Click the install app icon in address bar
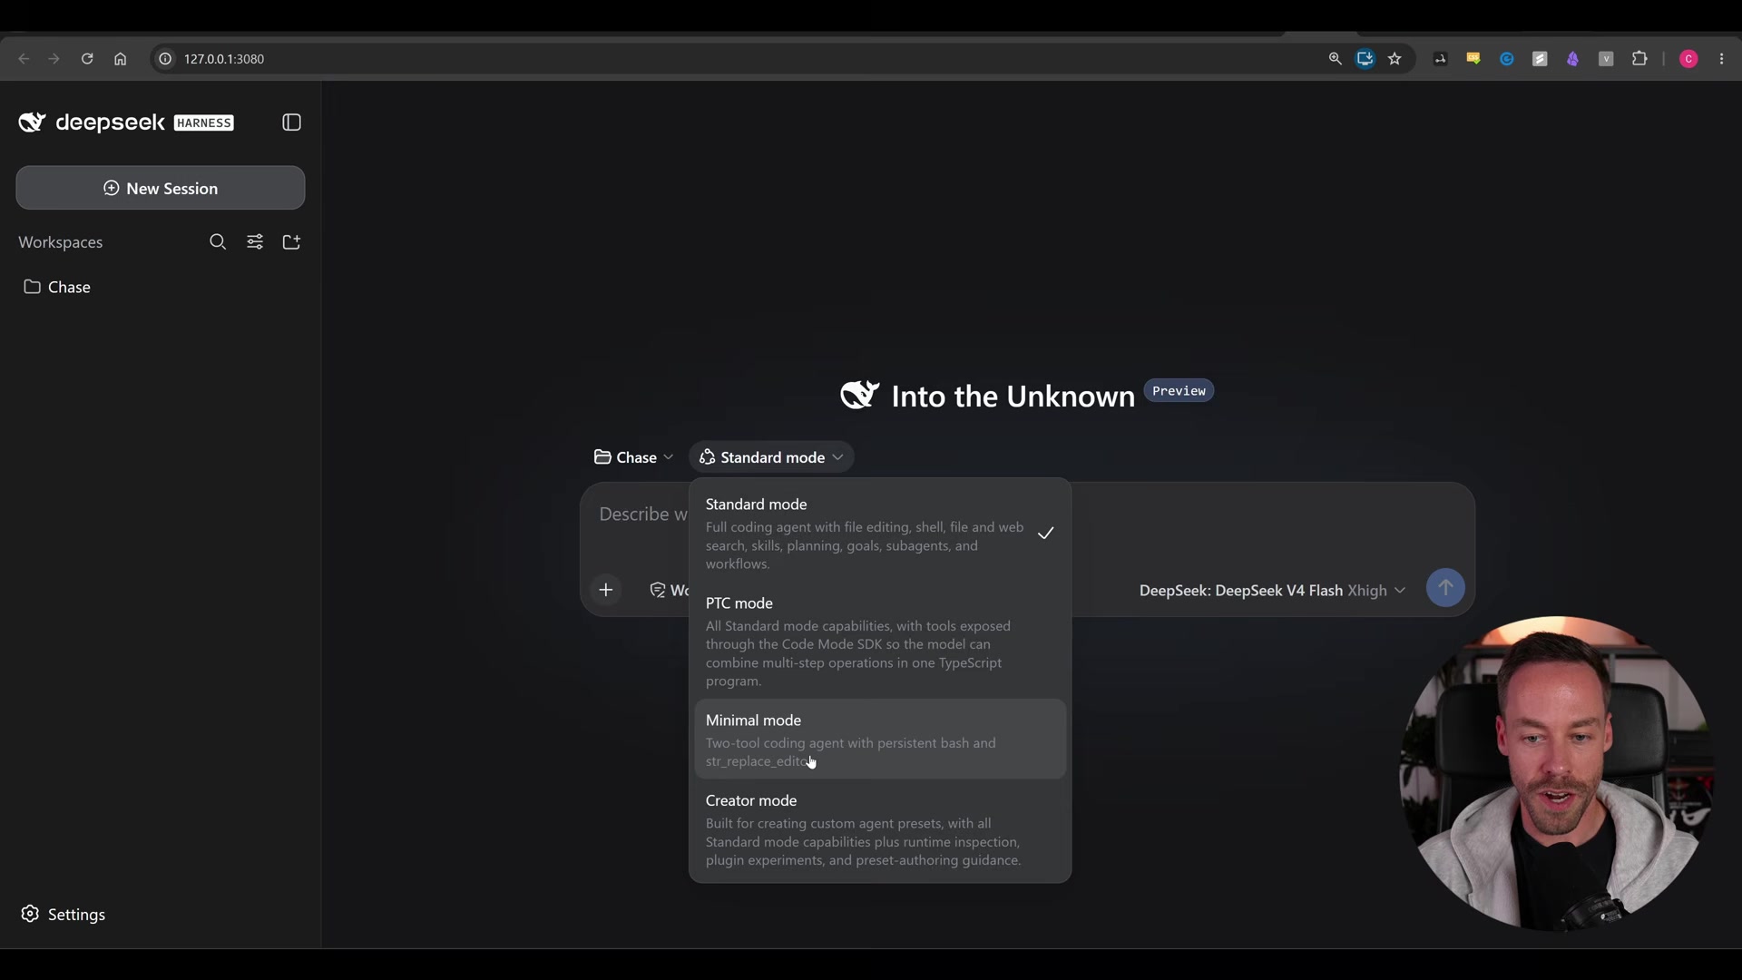1742x980 pixels. (1365, 59)
